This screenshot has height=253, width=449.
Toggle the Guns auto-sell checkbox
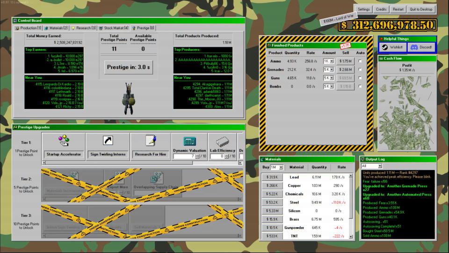click(x=360, y=78)
